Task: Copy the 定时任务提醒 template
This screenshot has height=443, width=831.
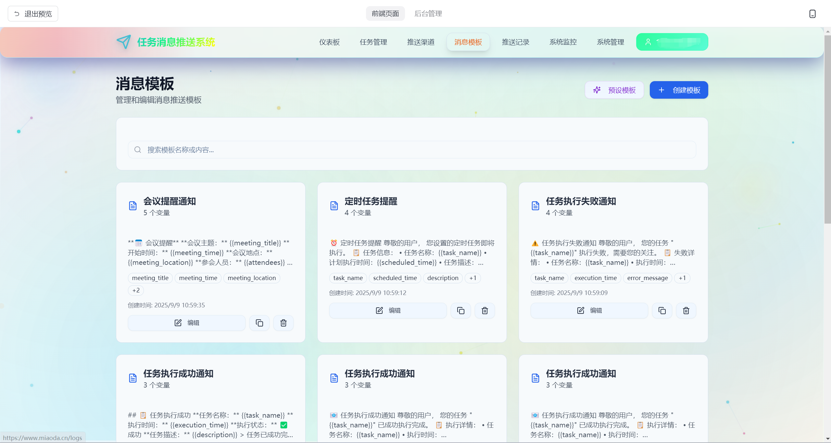Action: click(x=460, y=311)
